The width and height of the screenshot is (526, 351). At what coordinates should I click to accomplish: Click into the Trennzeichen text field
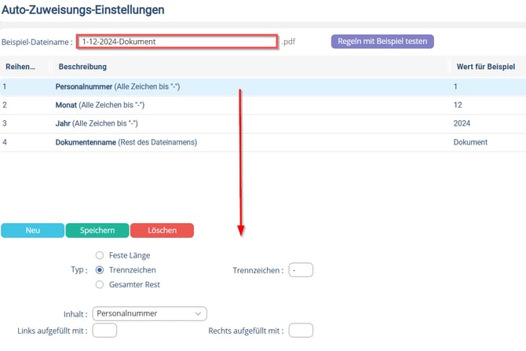pos(301,270)
